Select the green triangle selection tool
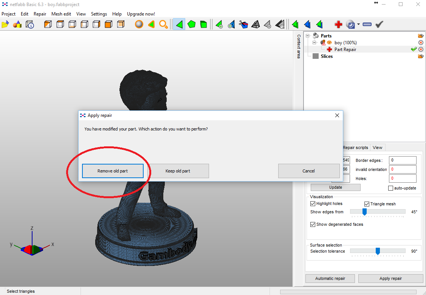Screen dimensions: 426x295 179,25
